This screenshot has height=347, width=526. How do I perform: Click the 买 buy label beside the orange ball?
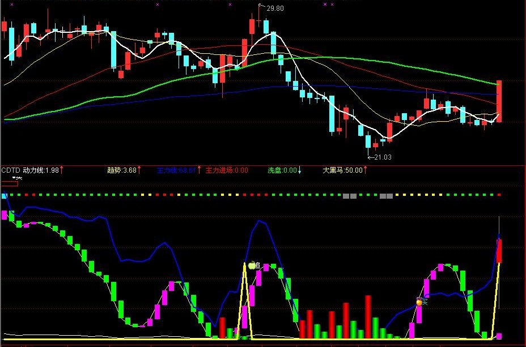pyautogui.click(x=425, y=302)
